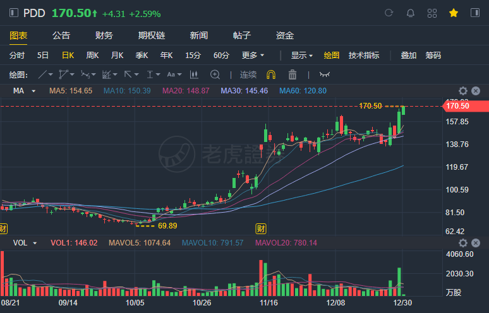Select the Fibonacci/Gann grid tool
489x313 pixels.
(107, 74)
